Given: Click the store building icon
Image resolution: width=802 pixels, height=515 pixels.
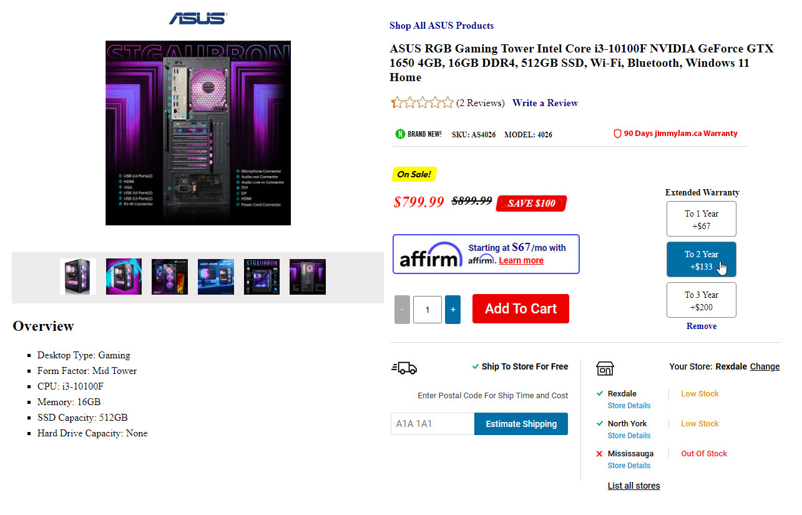Looking at the screenshot, I should [605, 368].
